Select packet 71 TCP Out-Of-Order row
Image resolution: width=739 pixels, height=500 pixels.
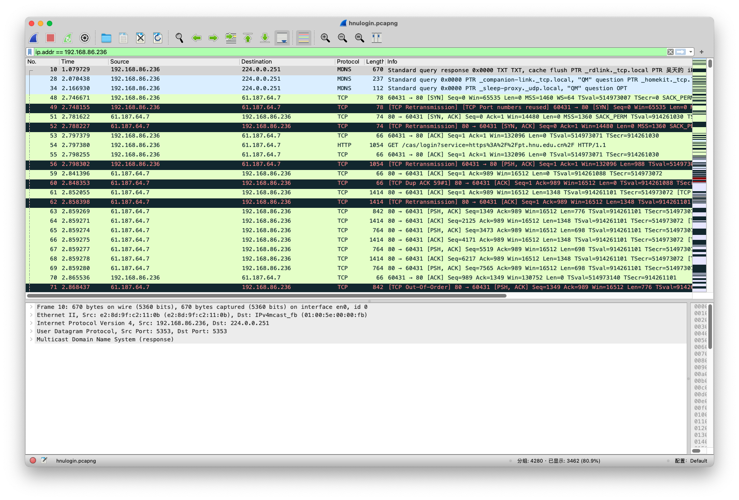click(x=359, y=288)
